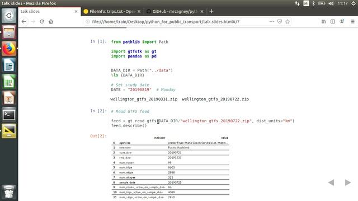Click the forward navigation arrow
The image size is (358, 201).
point(33,22)
